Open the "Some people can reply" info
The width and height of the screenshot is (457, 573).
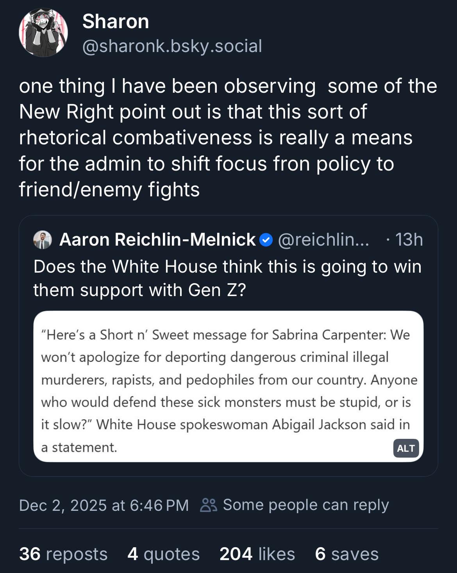(305, 505)
